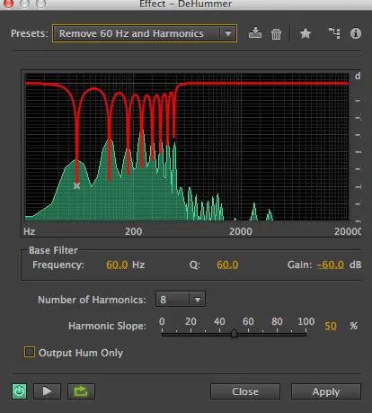Open channel map routing icon

pos(334,33)
